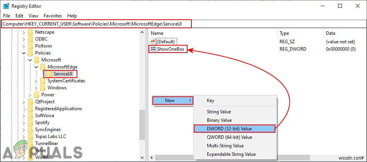Select the (Default) value name

pos(166,42)
